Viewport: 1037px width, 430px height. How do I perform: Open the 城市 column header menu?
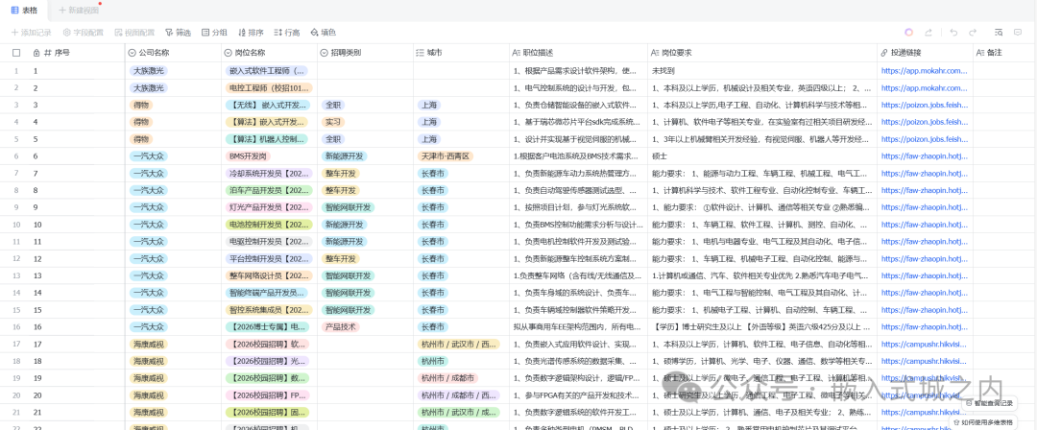click(x=461, y=53)
